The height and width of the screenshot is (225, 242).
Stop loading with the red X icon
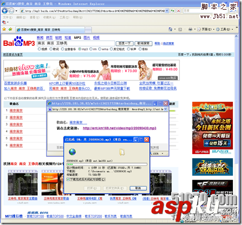179,11
